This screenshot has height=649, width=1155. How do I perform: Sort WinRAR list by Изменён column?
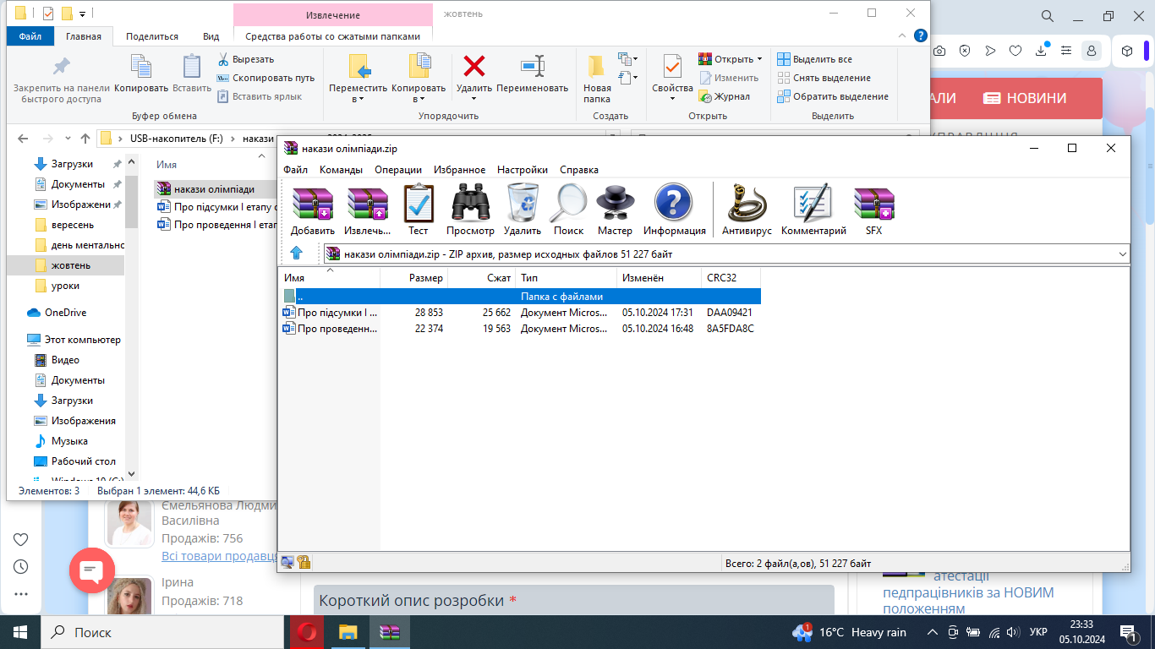pyautogui.click(x=660, y=277)
